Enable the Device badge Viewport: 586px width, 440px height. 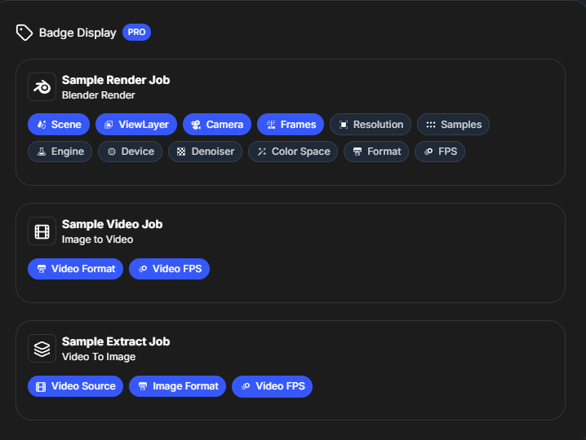130,152
